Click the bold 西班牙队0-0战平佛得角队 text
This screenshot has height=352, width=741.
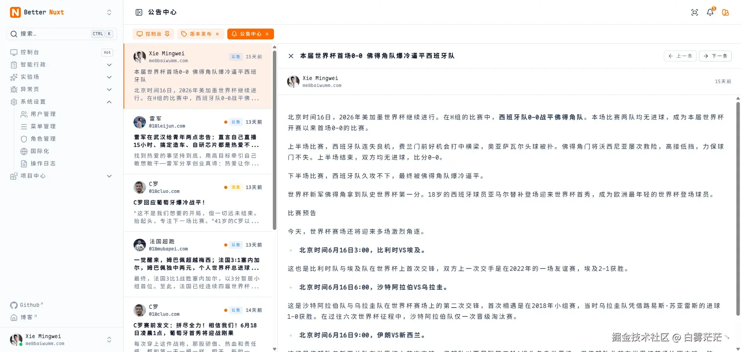click(541, 117)
